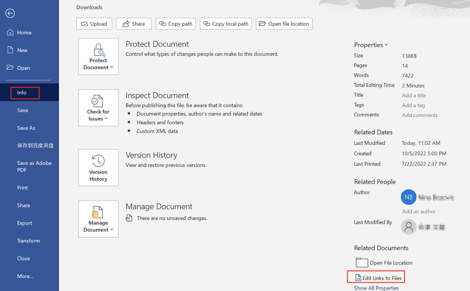This screenshot has height=291, width=470.
Task: Click the Add a title field
Action: point(414,95)
